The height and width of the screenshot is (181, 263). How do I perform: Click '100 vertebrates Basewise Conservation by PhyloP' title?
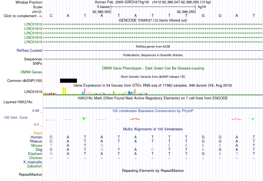(x=153, y=111)
